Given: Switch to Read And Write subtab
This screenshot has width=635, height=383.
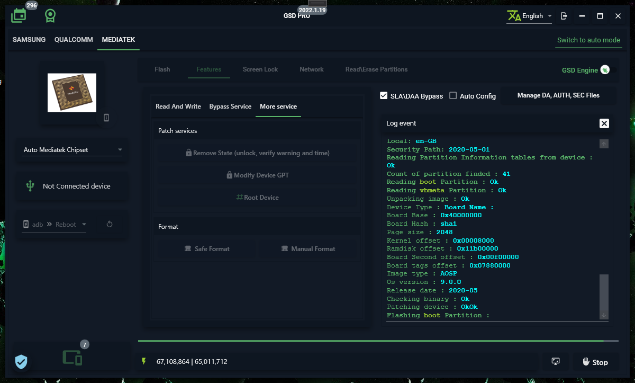Looking at the screenshot, I should coord(178,106).
